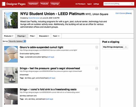Open Clippings from the top navigation
Image resolution: width=136 pixels, height=107 pixels.
55,4
